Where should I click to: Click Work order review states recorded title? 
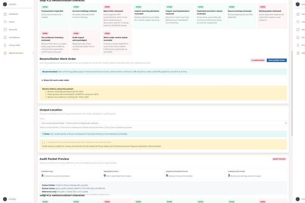(115, 39)
